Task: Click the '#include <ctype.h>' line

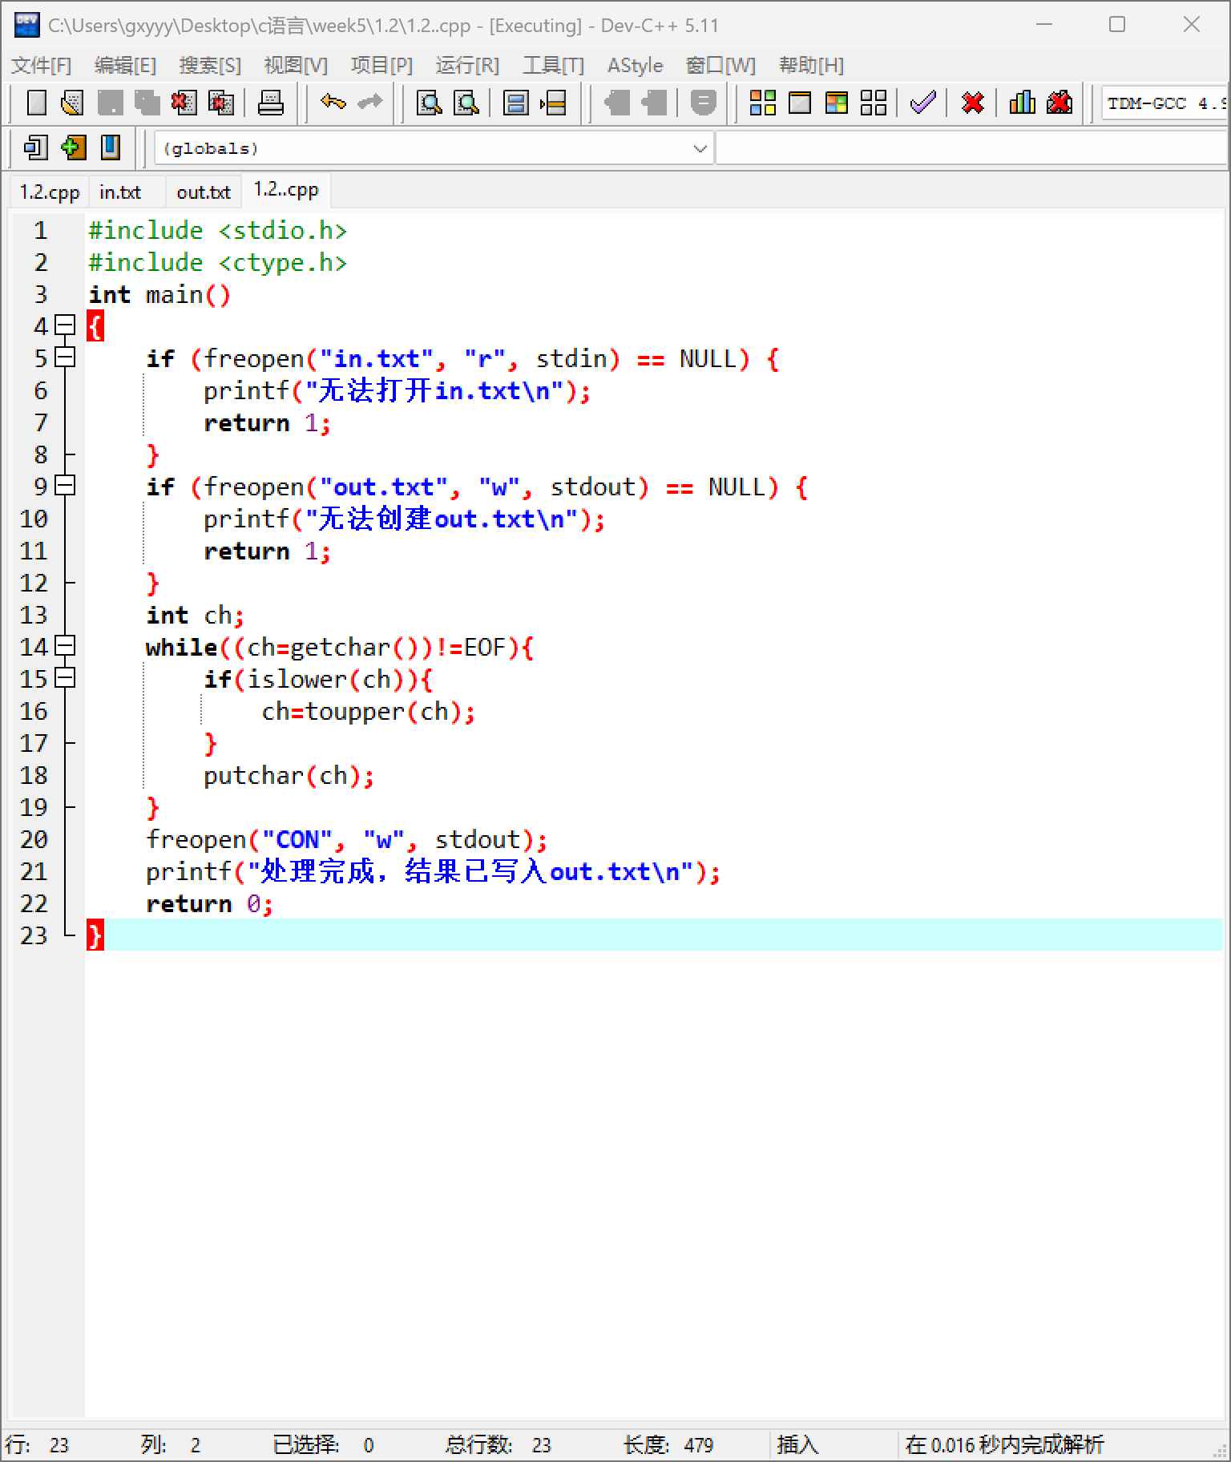Action: click(x=217, y=262)
